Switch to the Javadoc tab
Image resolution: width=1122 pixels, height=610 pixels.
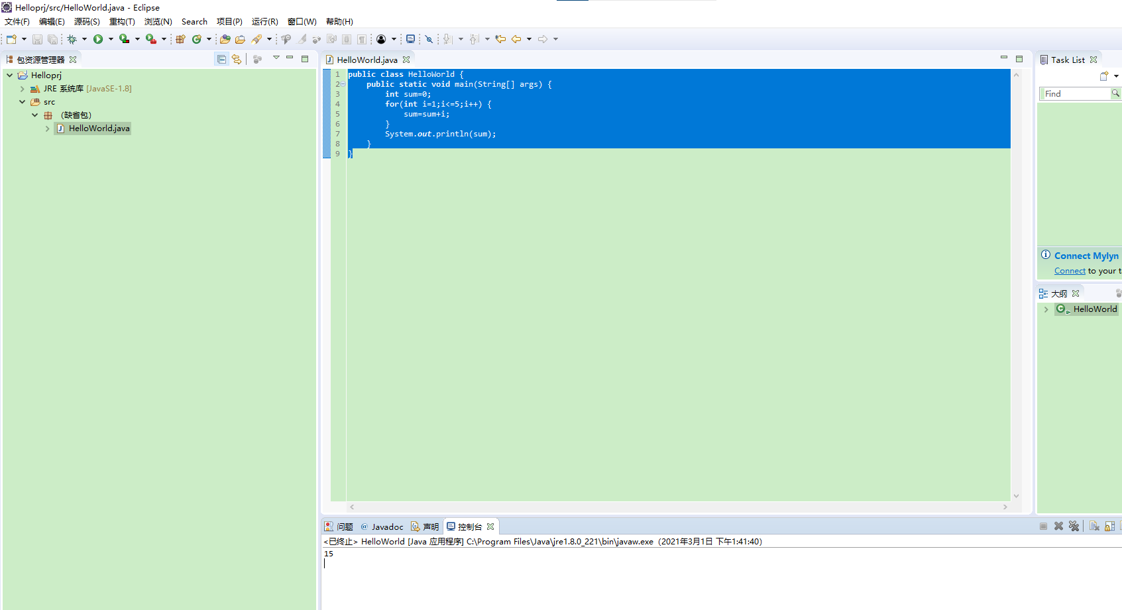382,526
